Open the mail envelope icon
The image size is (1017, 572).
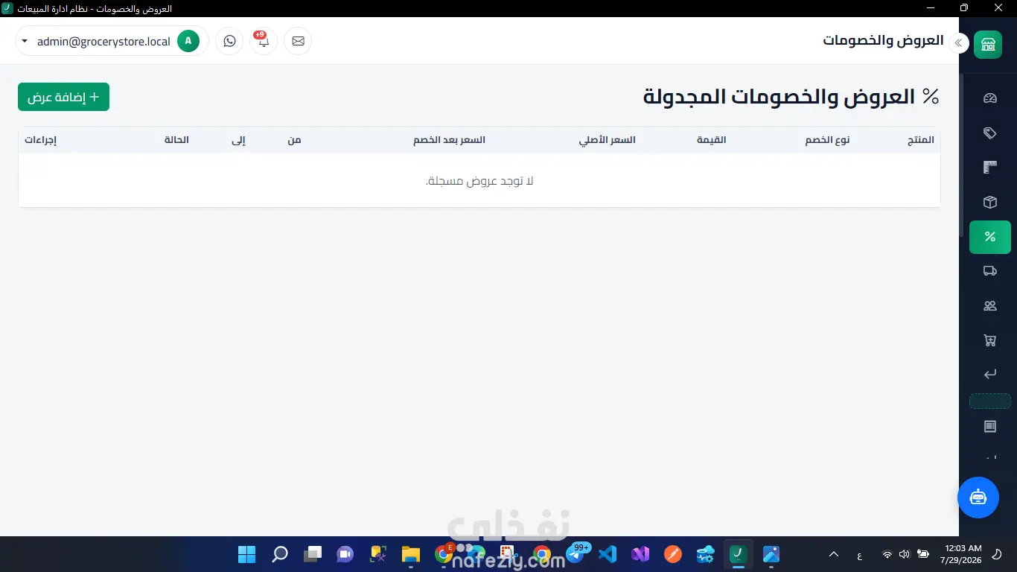point(298,41)
